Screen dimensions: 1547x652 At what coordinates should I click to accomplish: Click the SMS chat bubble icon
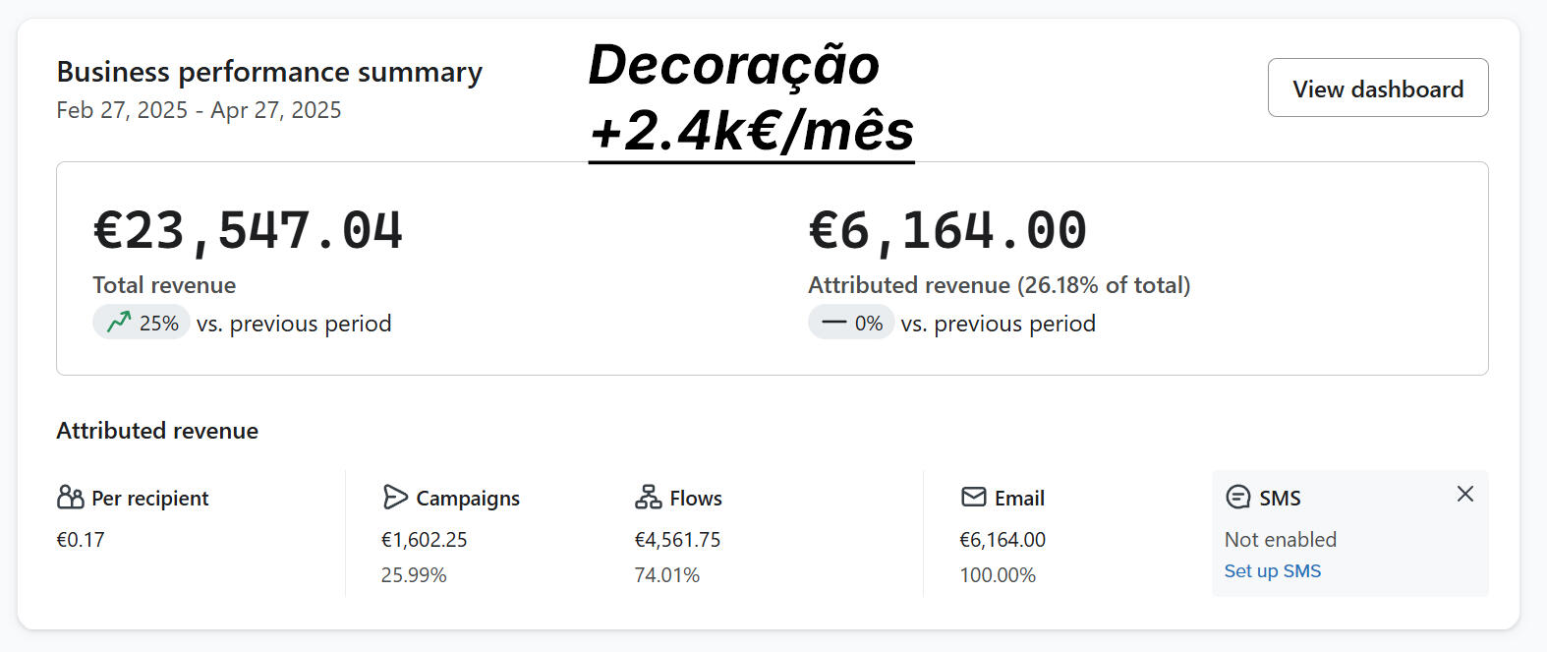click(x=1238, y=498)
